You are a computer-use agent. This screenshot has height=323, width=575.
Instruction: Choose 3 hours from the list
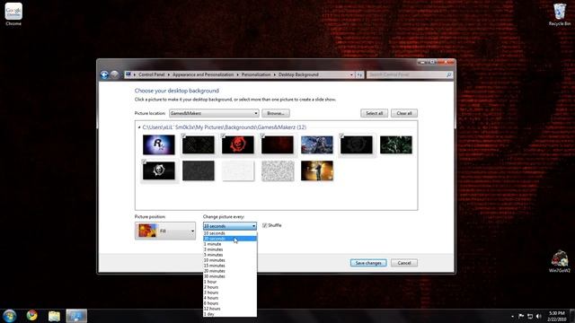pyautogui.click(x=230, y=292)
